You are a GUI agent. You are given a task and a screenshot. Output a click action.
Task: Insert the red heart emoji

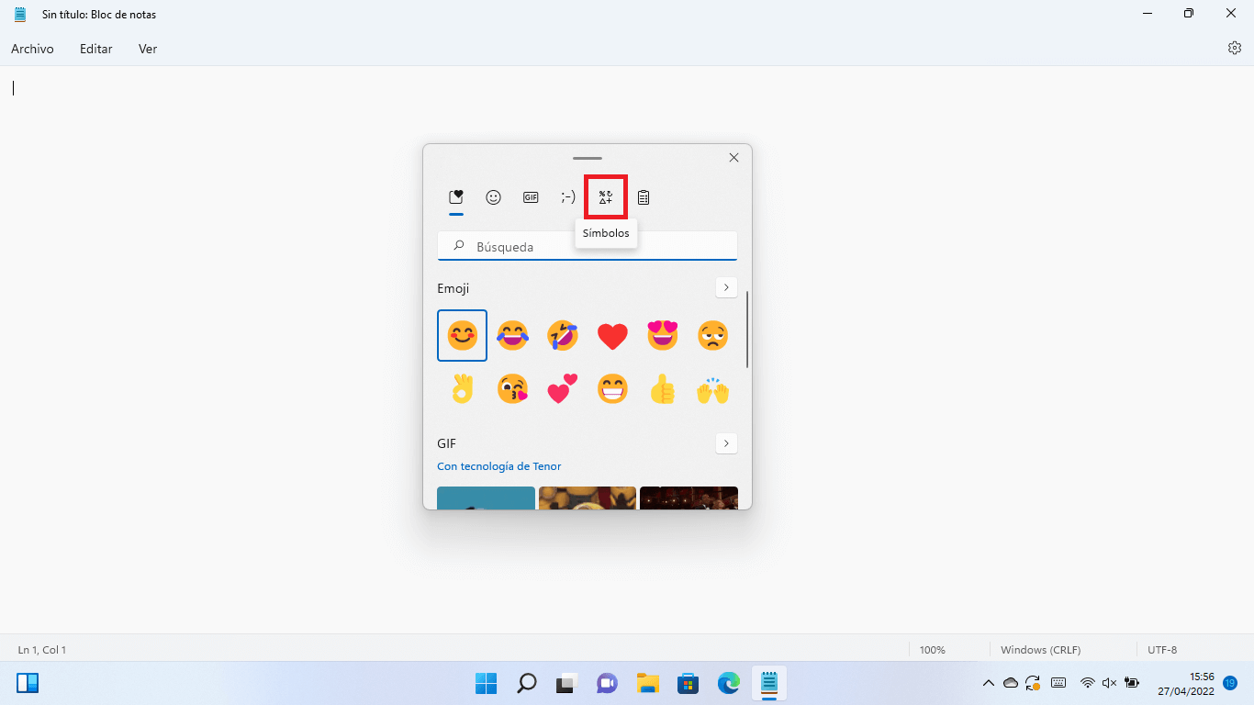tap(612, 336)
